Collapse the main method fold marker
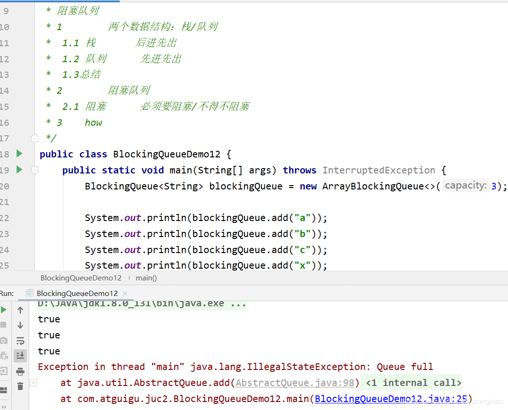Image resolution: width=508 pixels, height=410 pixels. [x=34, y=170]
